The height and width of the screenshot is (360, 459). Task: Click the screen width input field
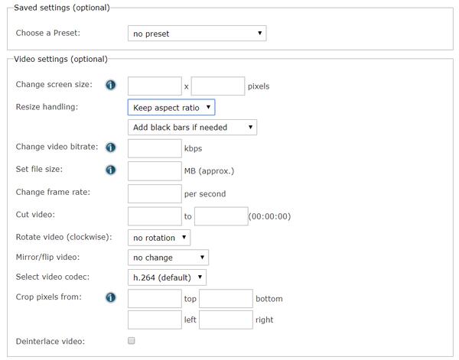tap(155, 86)
